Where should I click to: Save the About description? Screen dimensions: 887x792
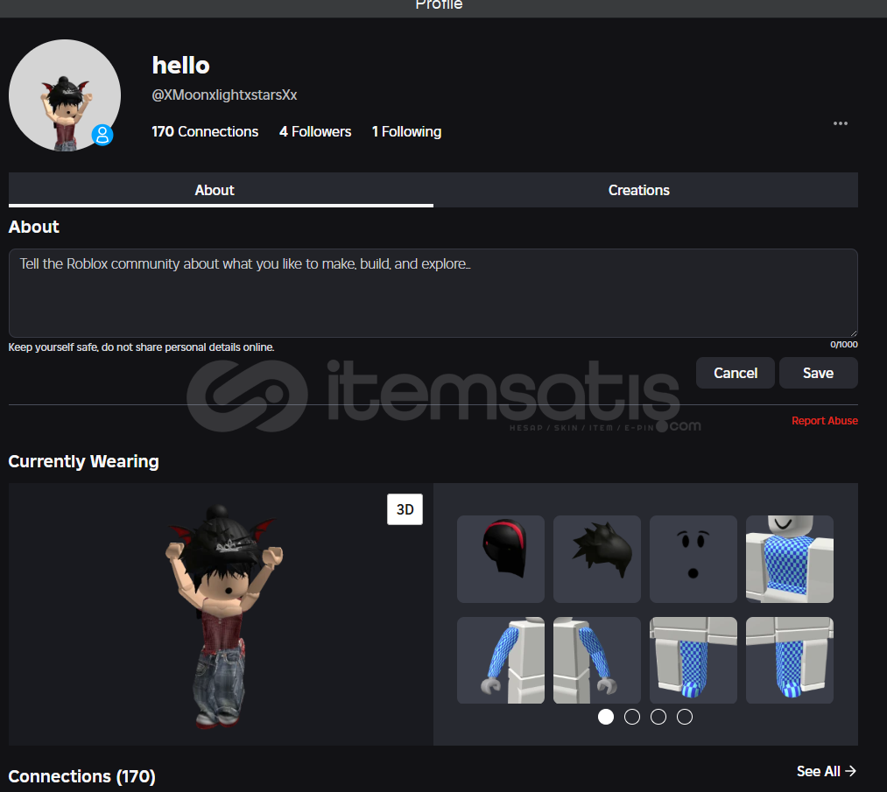pyautogui.click(x=819, y=373)
